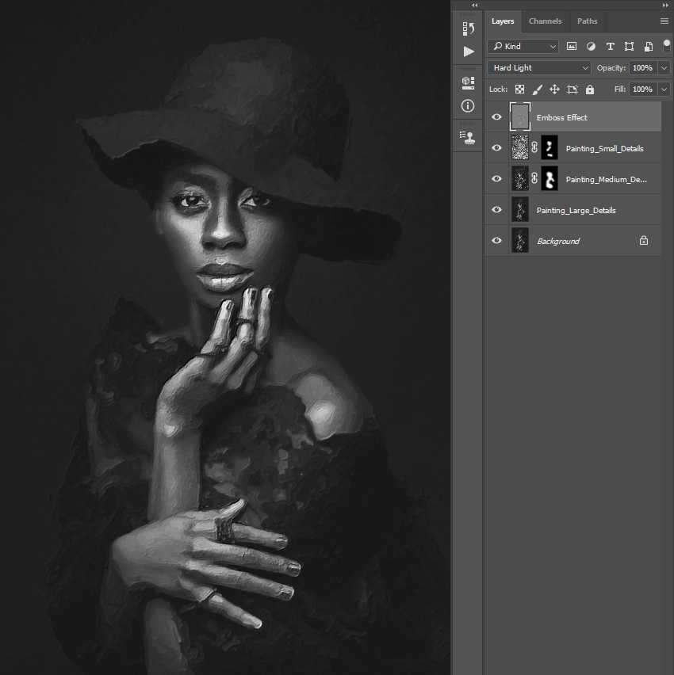This screenshot has width=674, height=675.
Task: Click the lock all padlock icon
Action: 589,90
